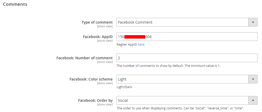Screen dimensions: 262x112
Task: Open the select showing "Social"
Action: (182, 100)
